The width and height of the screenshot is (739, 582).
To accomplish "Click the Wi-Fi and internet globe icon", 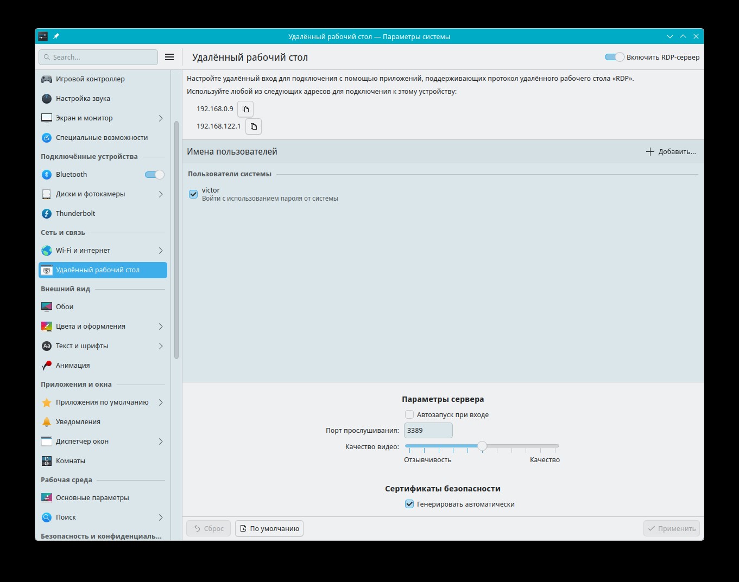I will coord(47,251).
